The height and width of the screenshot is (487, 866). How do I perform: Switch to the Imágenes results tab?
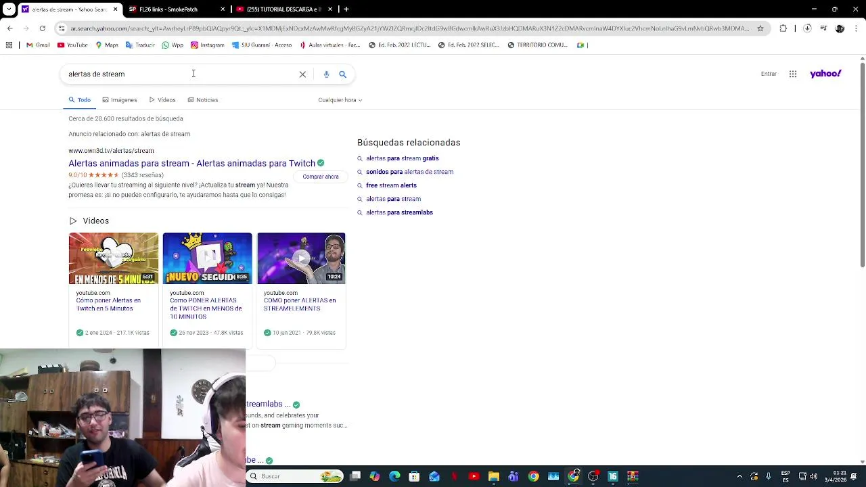tap(120, 100)
